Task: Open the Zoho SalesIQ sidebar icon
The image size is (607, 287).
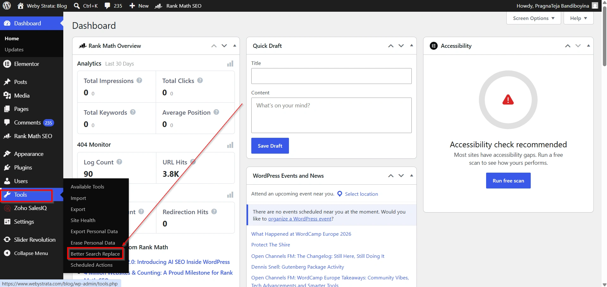Action: pos(7,208)
